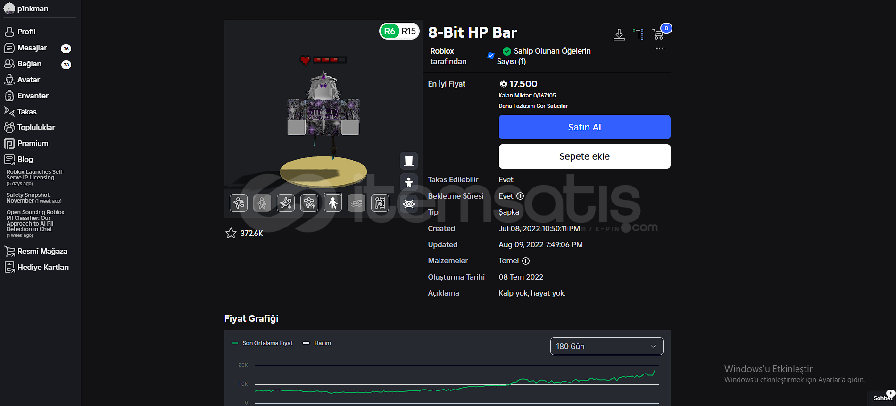Click the Jul 08, 2022 created date

(539, 228)
